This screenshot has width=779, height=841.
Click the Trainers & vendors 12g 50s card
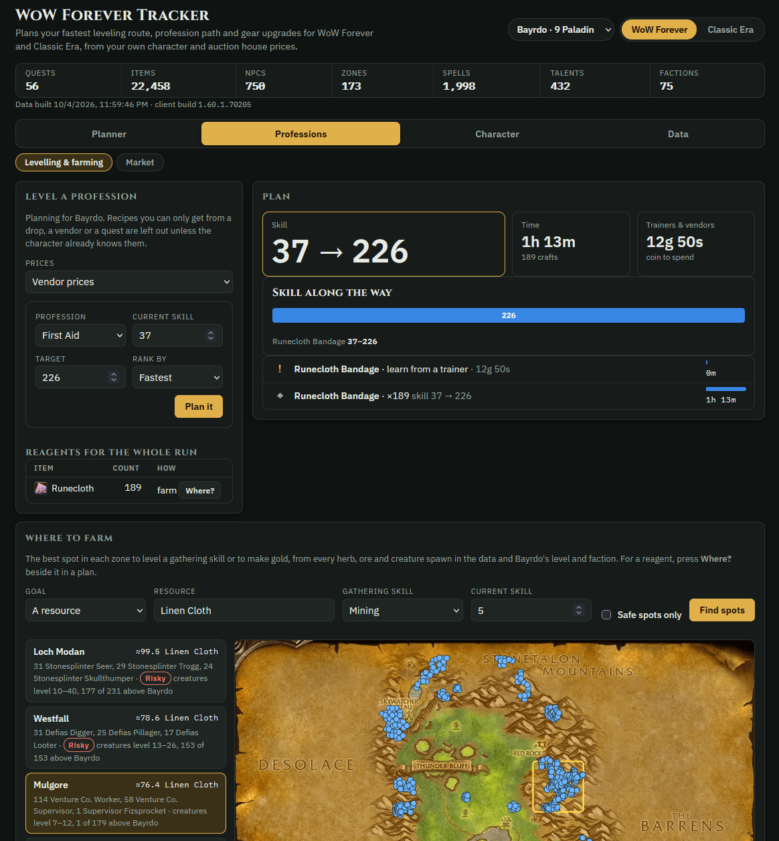tap(696, 244)
